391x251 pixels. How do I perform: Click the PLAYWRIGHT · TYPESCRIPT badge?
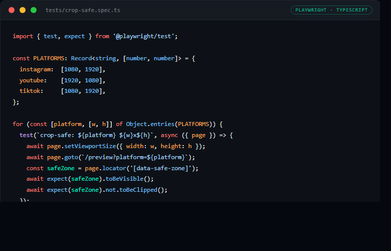click(x=331, y=10)
